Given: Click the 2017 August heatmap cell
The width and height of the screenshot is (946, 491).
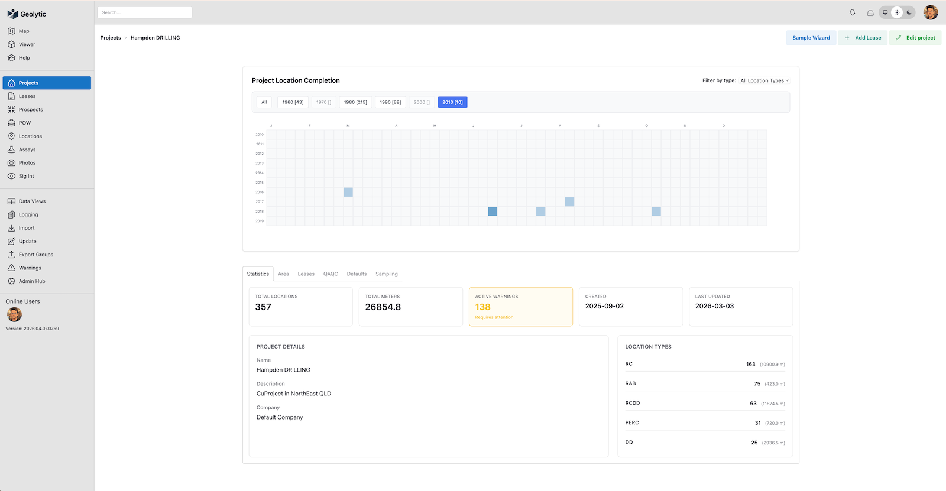Looking at the screenshot, I should pos(569,201).
